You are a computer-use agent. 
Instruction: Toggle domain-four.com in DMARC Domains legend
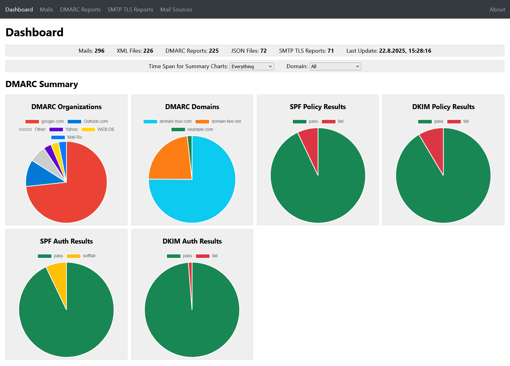(x=168, y=121)
